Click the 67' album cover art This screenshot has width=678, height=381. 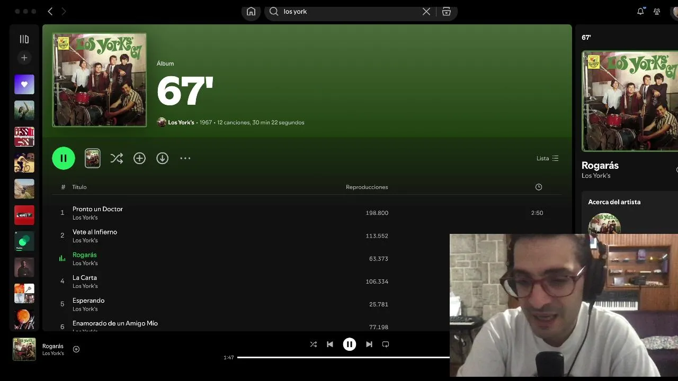(100, 80)
